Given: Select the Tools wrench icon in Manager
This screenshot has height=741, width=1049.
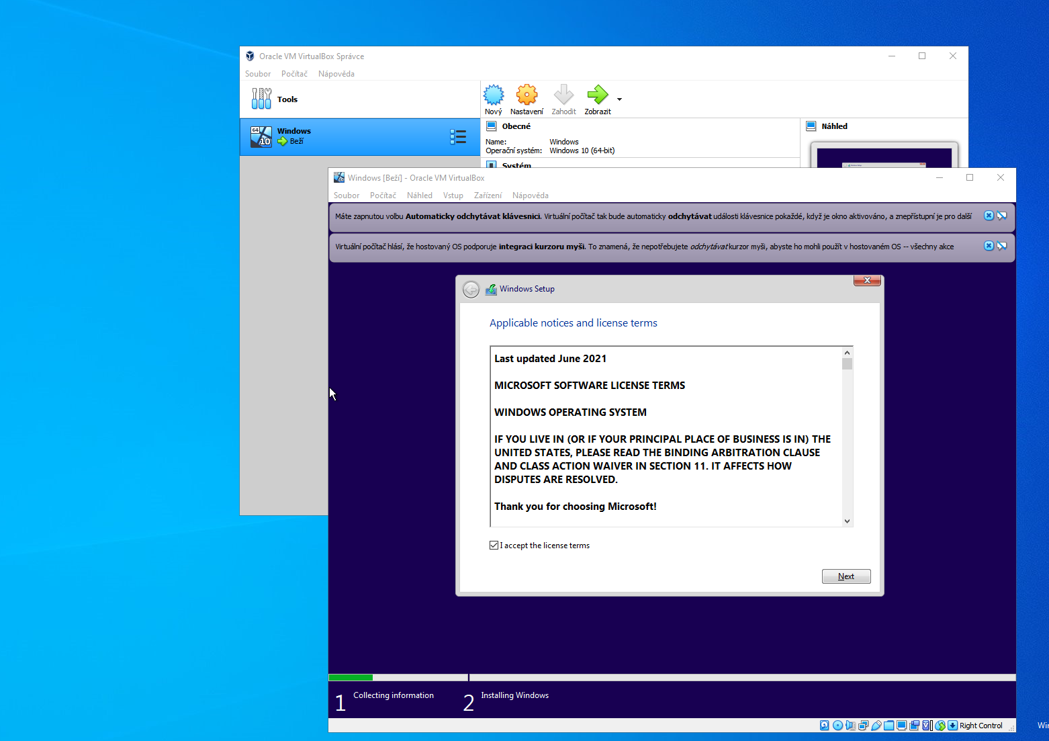Looking at the screenshot, I should 261,99.
